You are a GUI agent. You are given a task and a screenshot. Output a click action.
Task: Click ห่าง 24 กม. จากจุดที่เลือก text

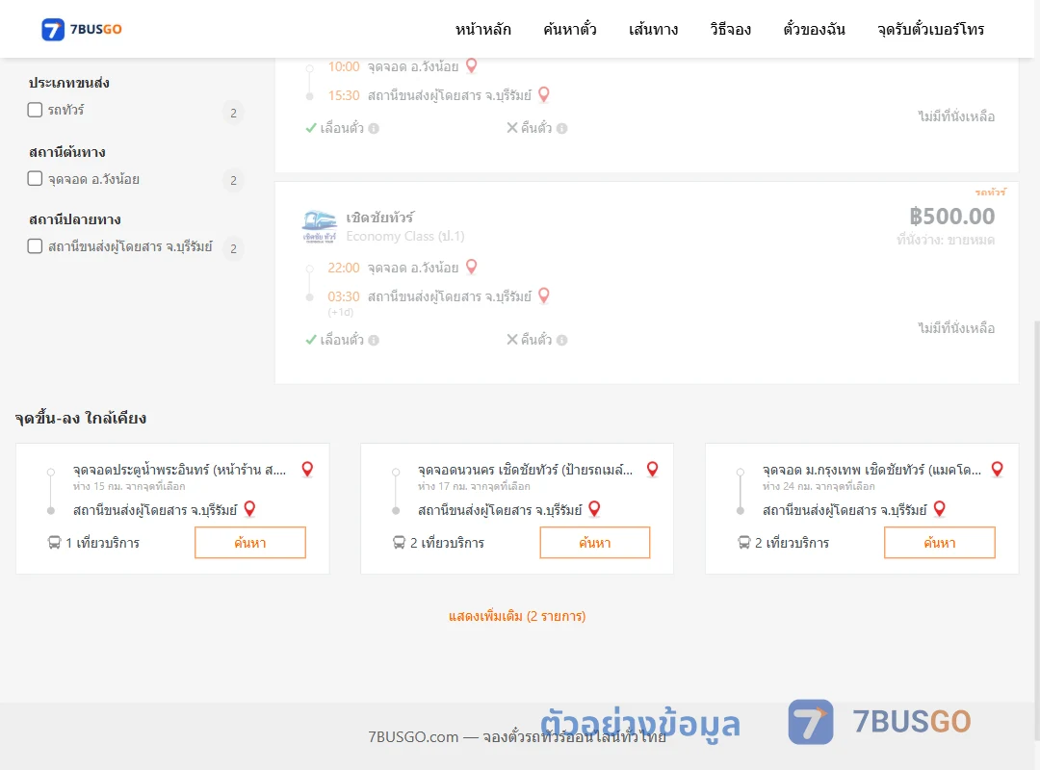pyautogui.click(x=819, y=486)
